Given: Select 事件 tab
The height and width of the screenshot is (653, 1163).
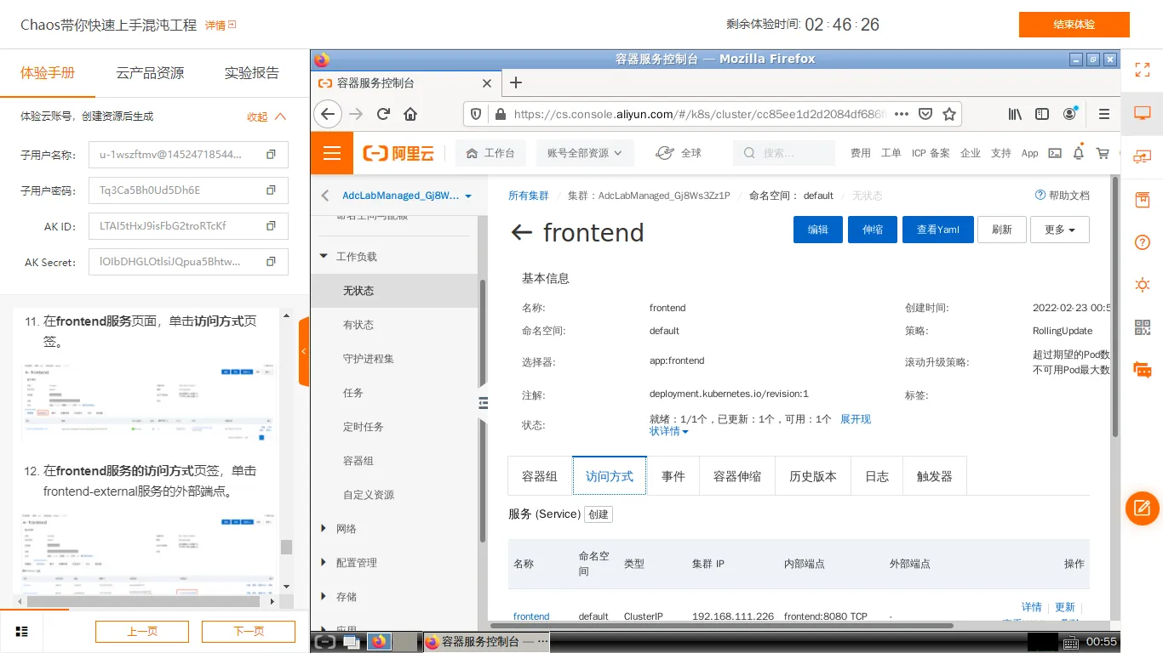Looking at the screenshot, I should pos(673,476).
